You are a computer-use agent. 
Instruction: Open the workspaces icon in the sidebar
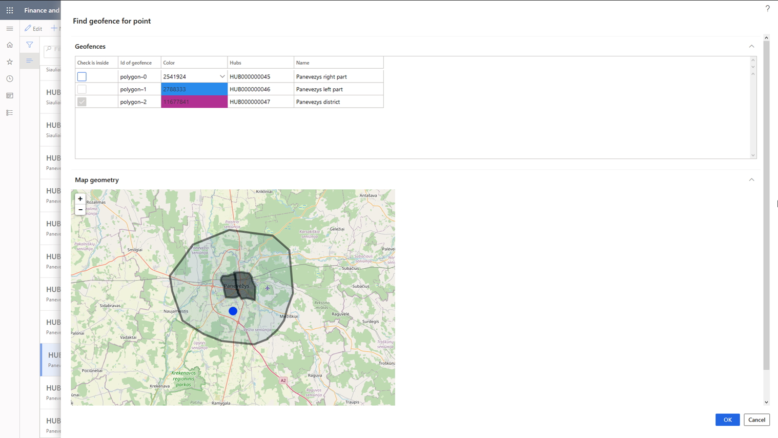(9, 95)
